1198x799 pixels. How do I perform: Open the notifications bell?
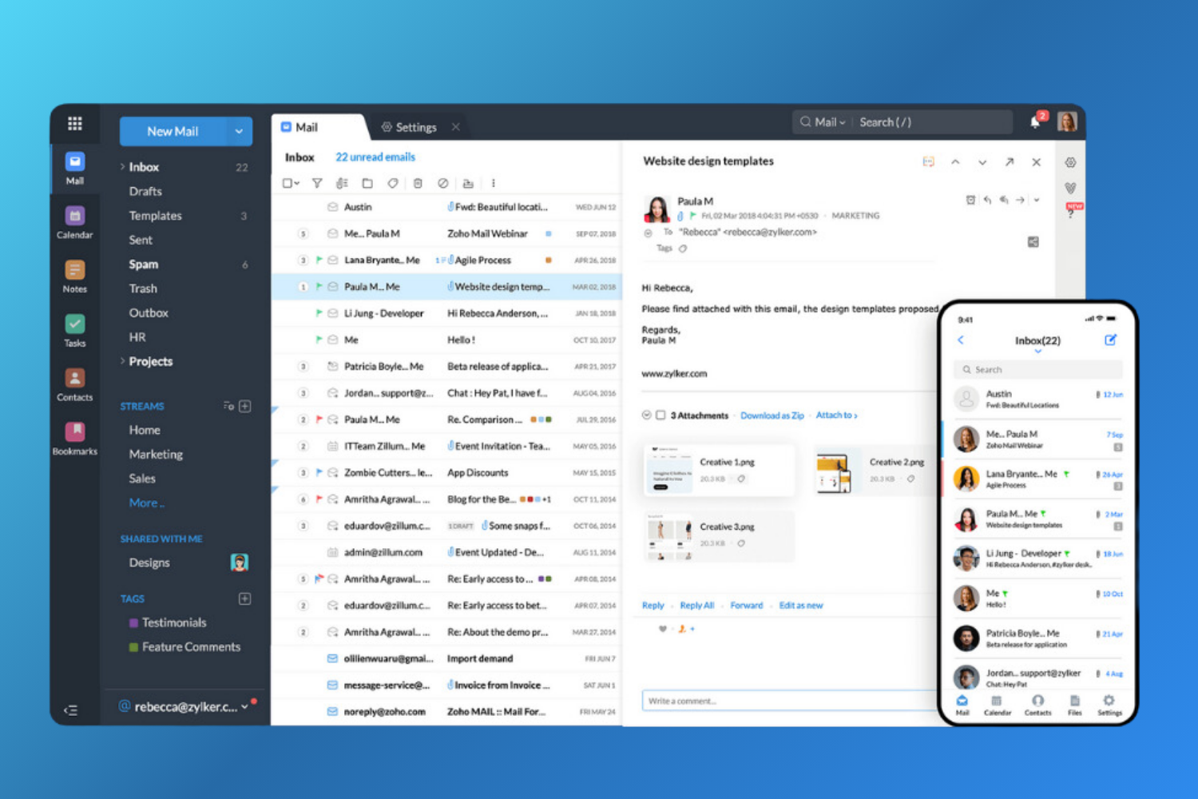tap(1035, 122)
